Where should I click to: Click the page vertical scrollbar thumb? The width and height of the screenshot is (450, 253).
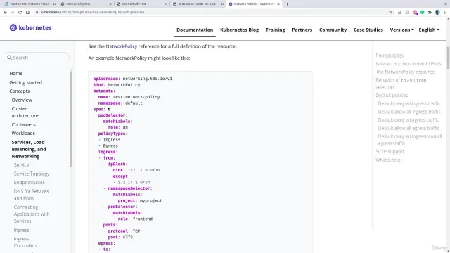click(448, 58)
